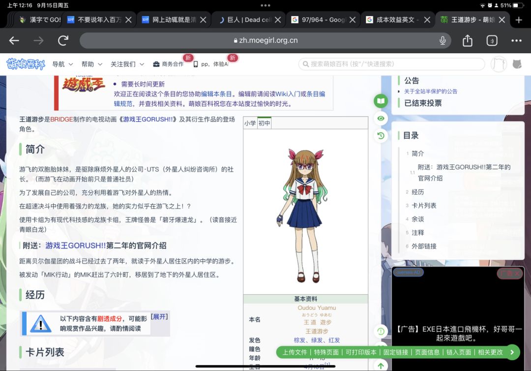Click the scroll-to-top arrow button

[381, 365]
